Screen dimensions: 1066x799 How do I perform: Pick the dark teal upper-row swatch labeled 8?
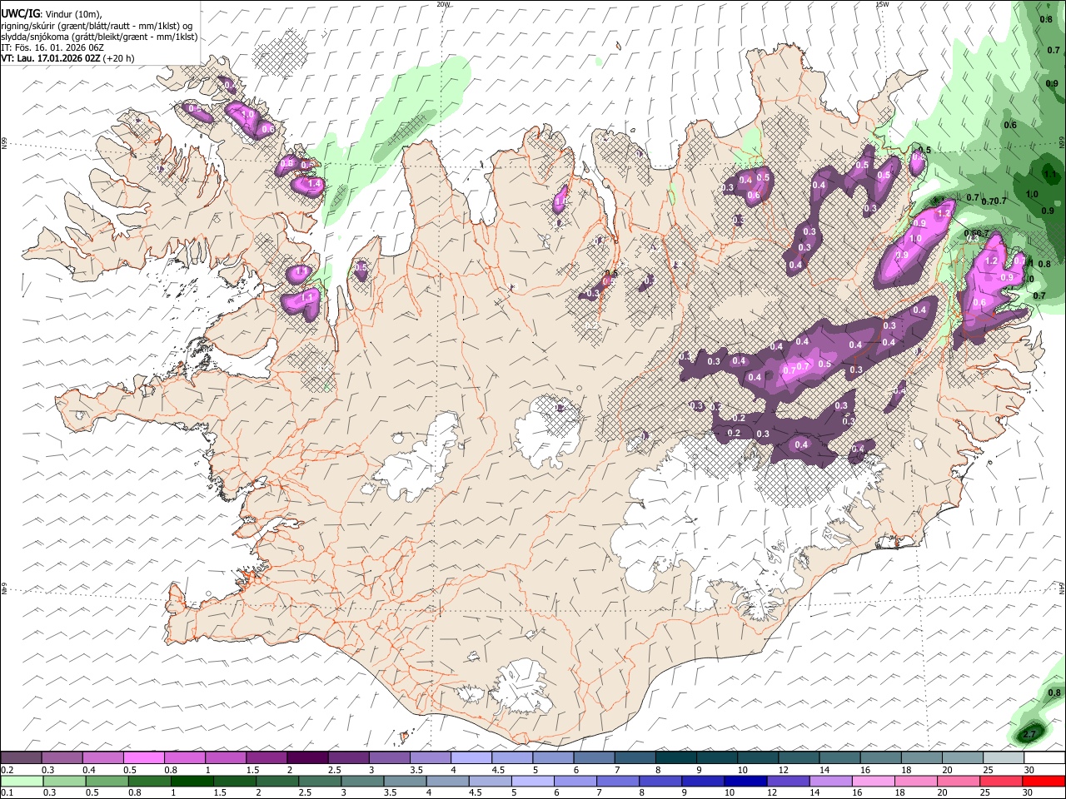coord(675,758)
